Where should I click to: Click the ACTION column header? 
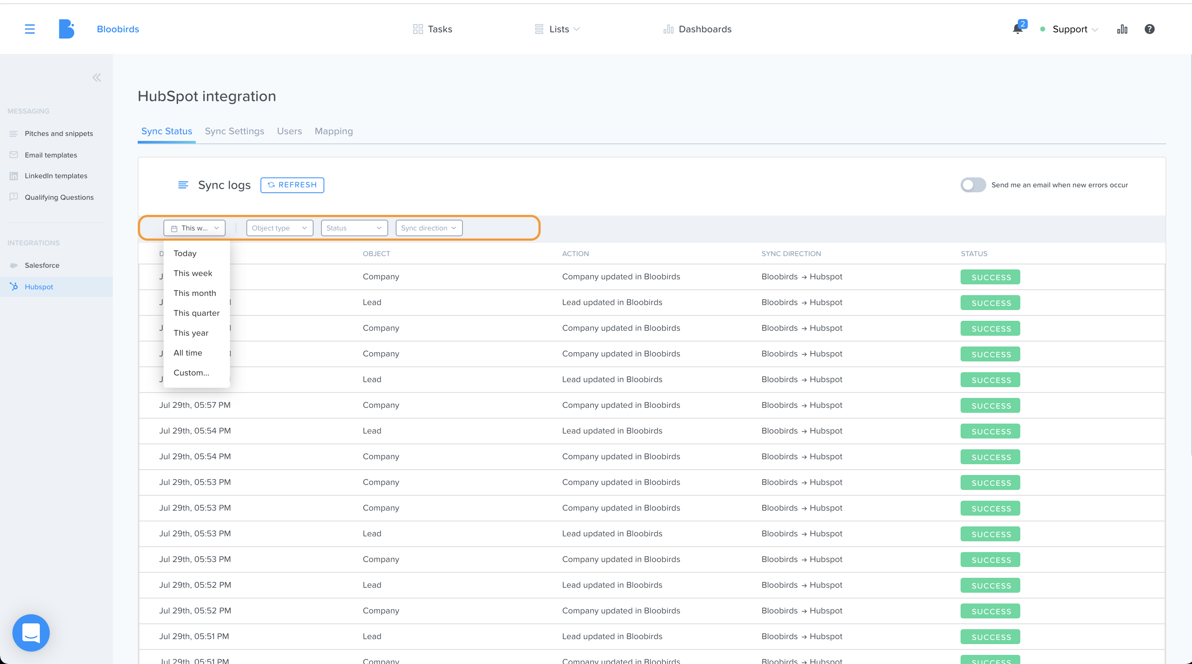[x=575, y=253]
